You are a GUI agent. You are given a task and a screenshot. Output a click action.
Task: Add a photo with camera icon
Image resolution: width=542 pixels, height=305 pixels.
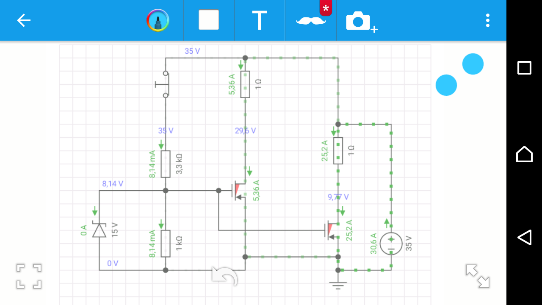(x=361, y=21)
